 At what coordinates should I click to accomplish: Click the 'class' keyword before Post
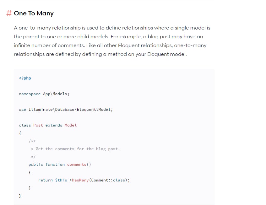tap(25, 125)
